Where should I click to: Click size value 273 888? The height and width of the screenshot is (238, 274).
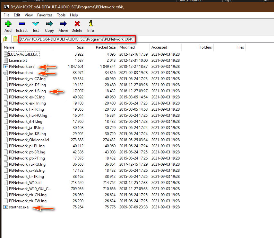coord(77,140)
